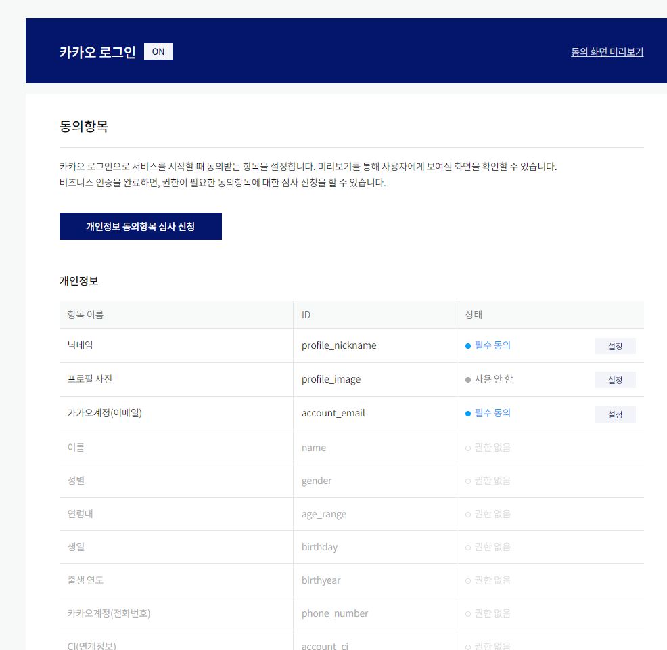Click the 연령대 item name
This screenshot has width=667, height=650.
click(80, 514)
